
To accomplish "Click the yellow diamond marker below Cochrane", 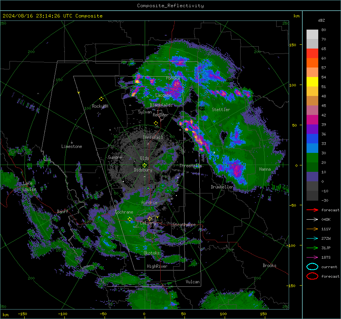I will 130,219.
